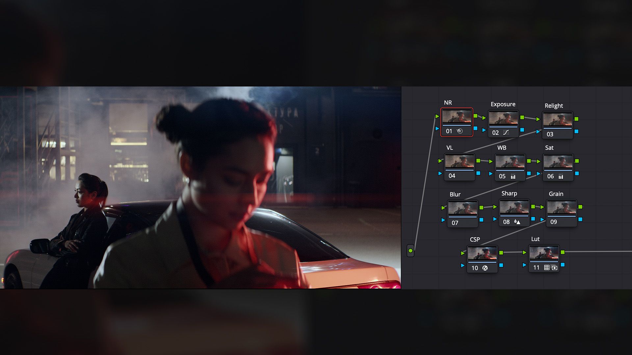Click blue key input triangle of Blur node

pyautogui.click(x=443, y=220)
